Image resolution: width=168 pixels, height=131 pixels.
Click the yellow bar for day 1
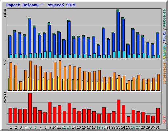click(9, 84)
